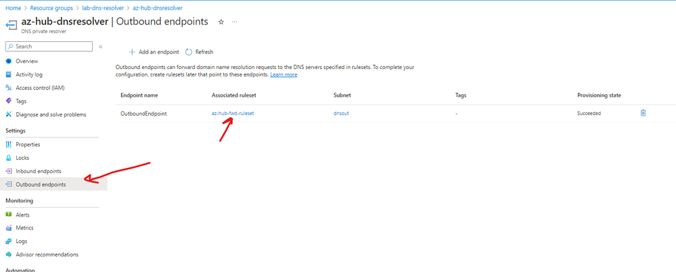This screenshot has height=272, width=676.
Task: Open the Overview menu item
Action: pos(27,61)
